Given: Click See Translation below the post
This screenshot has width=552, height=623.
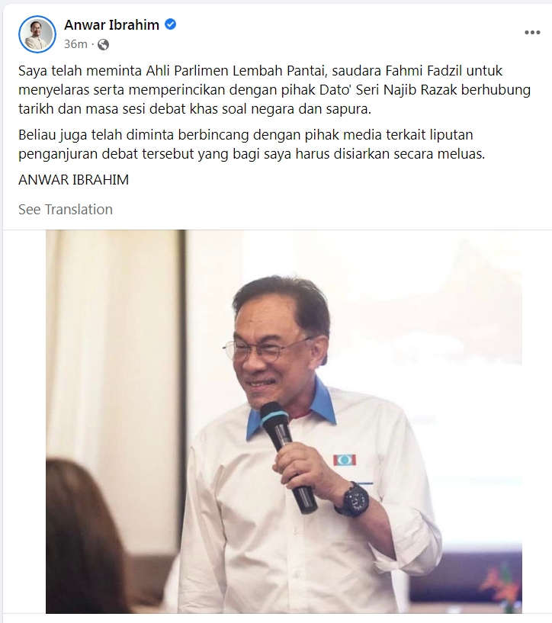Looking at the screenshot, I should point(66,210).
